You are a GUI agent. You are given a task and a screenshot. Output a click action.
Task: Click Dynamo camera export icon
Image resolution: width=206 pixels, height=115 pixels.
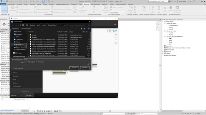point(115,25)
